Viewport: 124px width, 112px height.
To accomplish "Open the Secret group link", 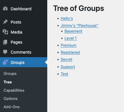I will point(66,60).
